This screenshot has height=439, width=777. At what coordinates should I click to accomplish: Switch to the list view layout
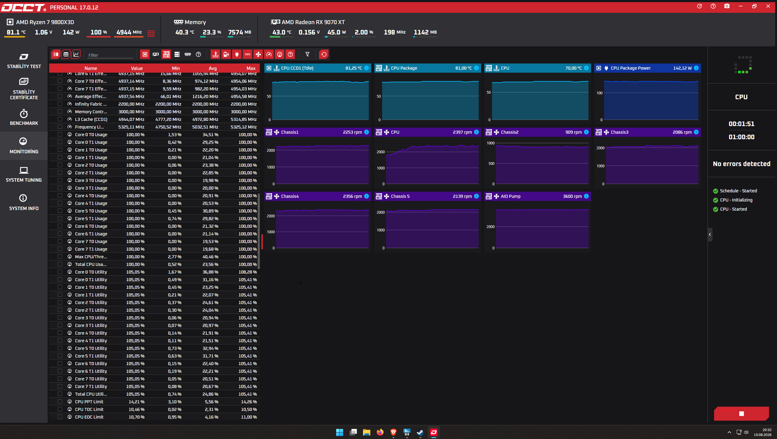click(56, 55)
